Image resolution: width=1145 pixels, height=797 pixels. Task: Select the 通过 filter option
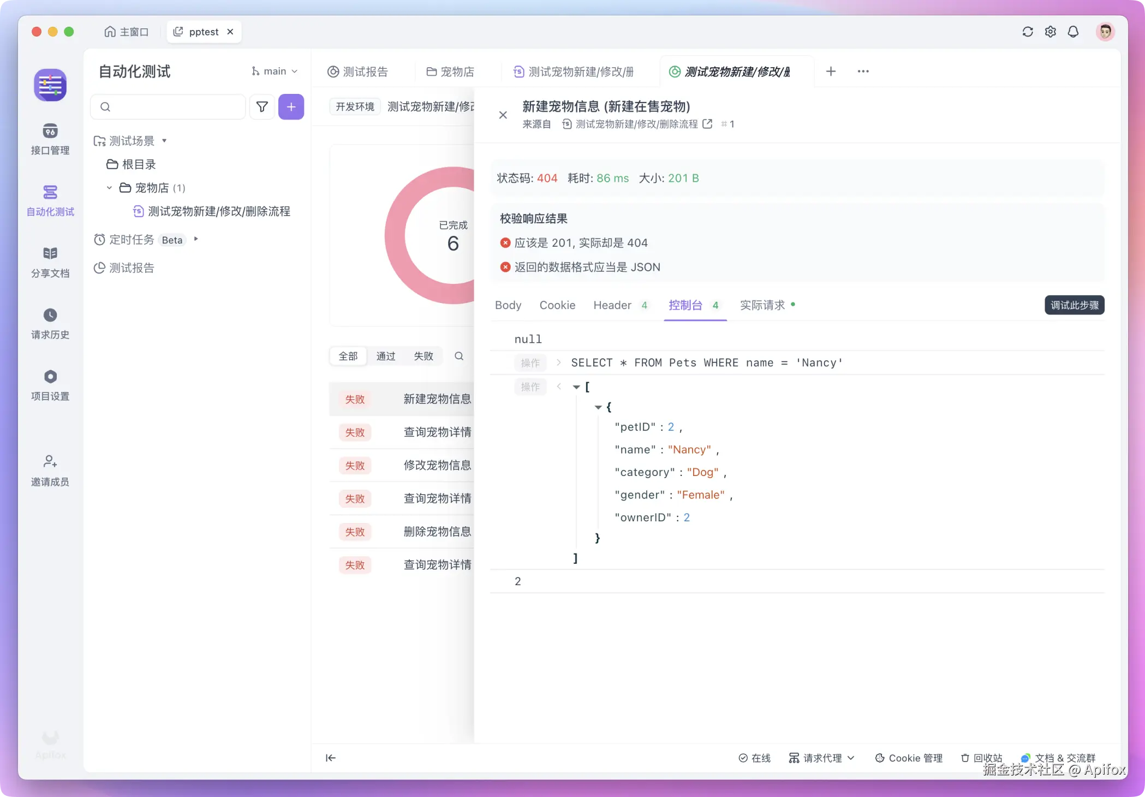point(385,356)
